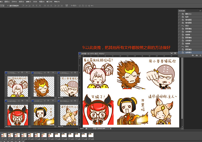Click the distribute vertical centers icon
Screen dimensions: 202x142
[48, 6]
